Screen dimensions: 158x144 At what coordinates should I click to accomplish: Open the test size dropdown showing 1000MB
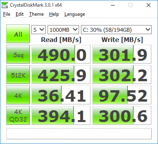63,30
